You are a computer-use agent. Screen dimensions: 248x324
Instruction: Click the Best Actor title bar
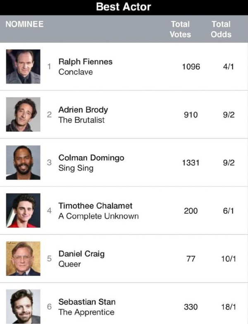124,7
